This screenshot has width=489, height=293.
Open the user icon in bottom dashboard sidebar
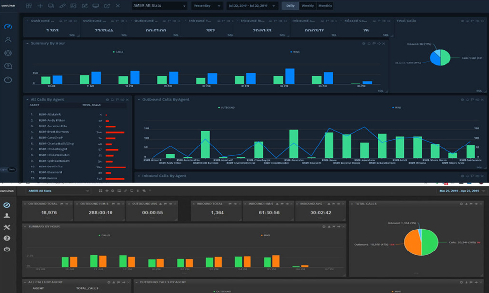tap(7, 216)
